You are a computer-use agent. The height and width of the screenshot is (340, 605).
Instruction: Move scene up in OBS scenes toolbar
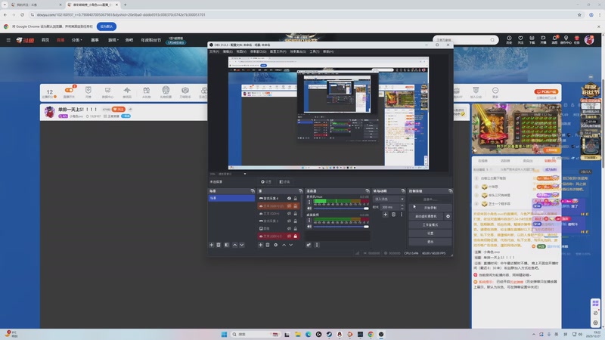pyautogui.click(x=234, y=245)
